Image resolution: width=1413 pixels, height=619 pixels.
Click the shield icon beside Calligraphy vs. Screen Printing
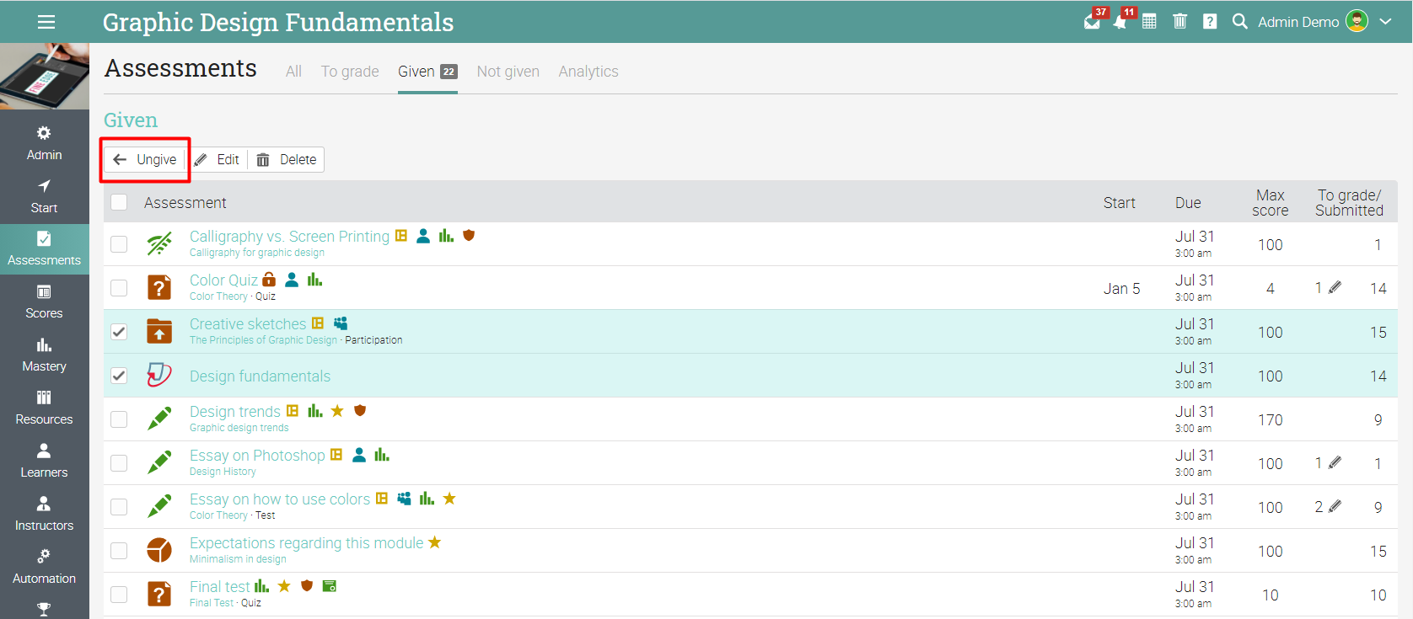469,236
